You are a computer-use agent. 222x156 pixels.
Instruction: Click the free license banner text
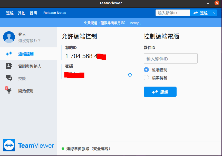(x=112, y=23)
